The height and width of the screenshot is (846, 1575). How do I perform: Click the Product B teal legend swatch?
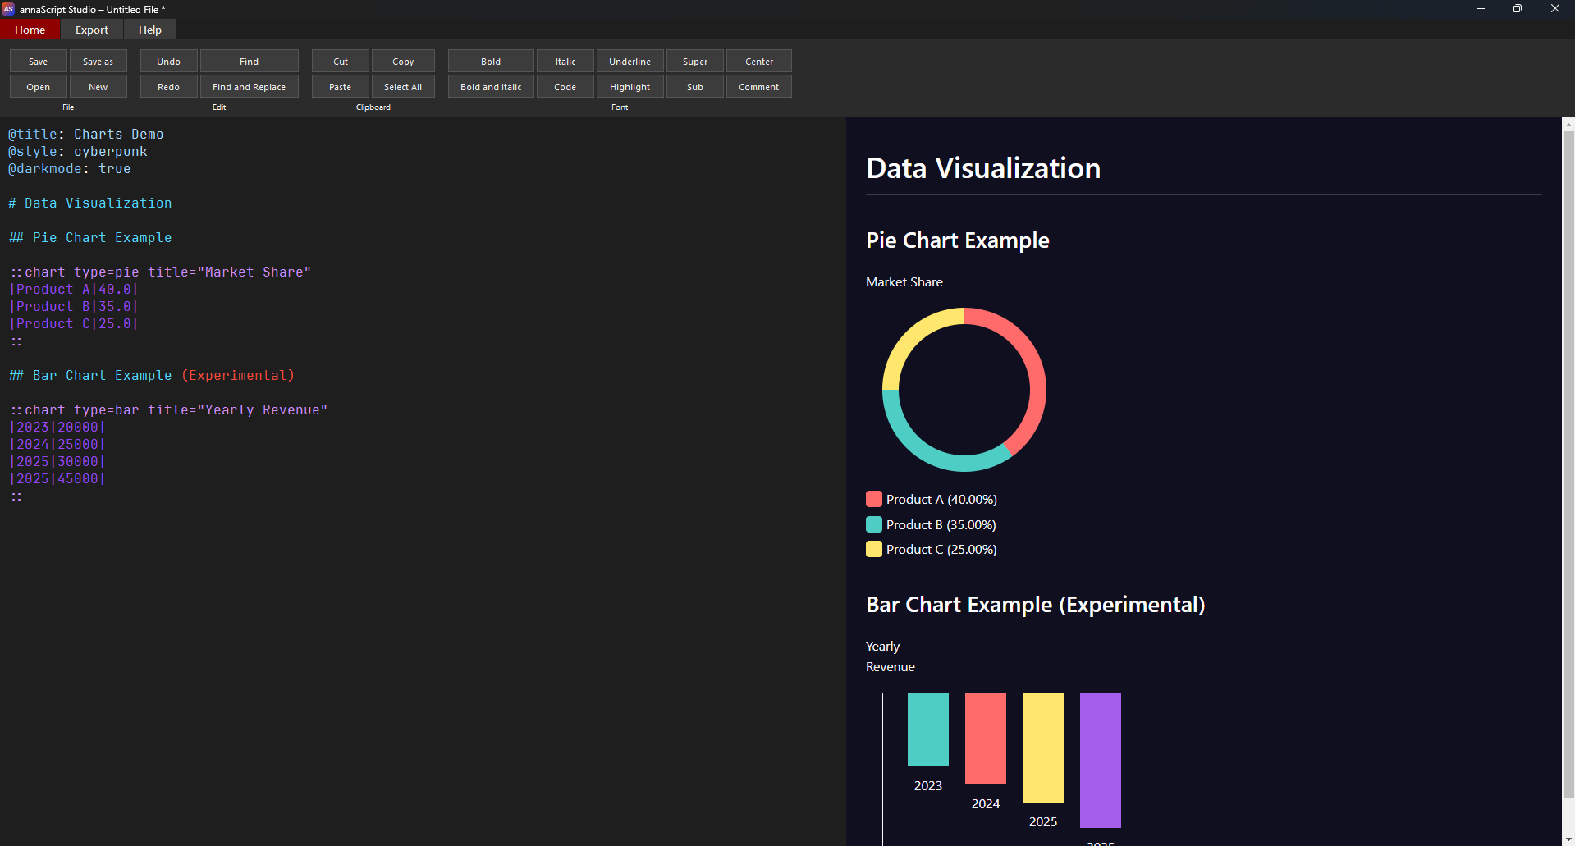(x=874, y=524)
